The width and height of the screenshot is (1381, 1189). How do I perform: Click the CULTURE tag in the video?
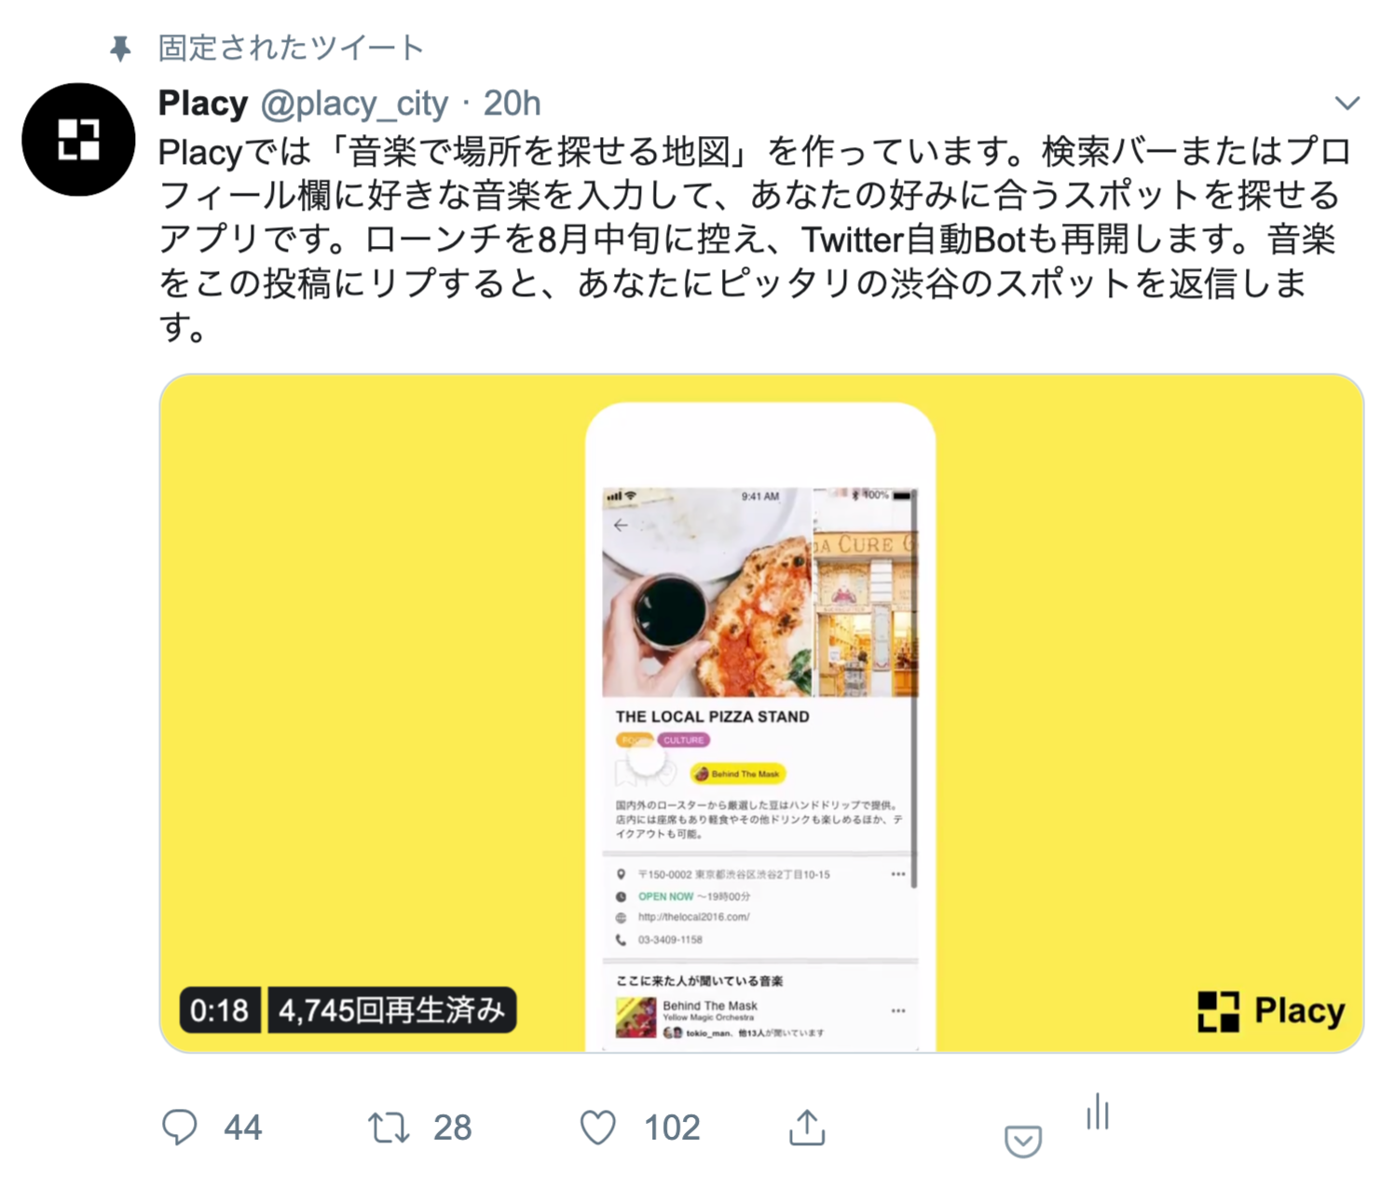pyautogui.click(x=684, y=740)
